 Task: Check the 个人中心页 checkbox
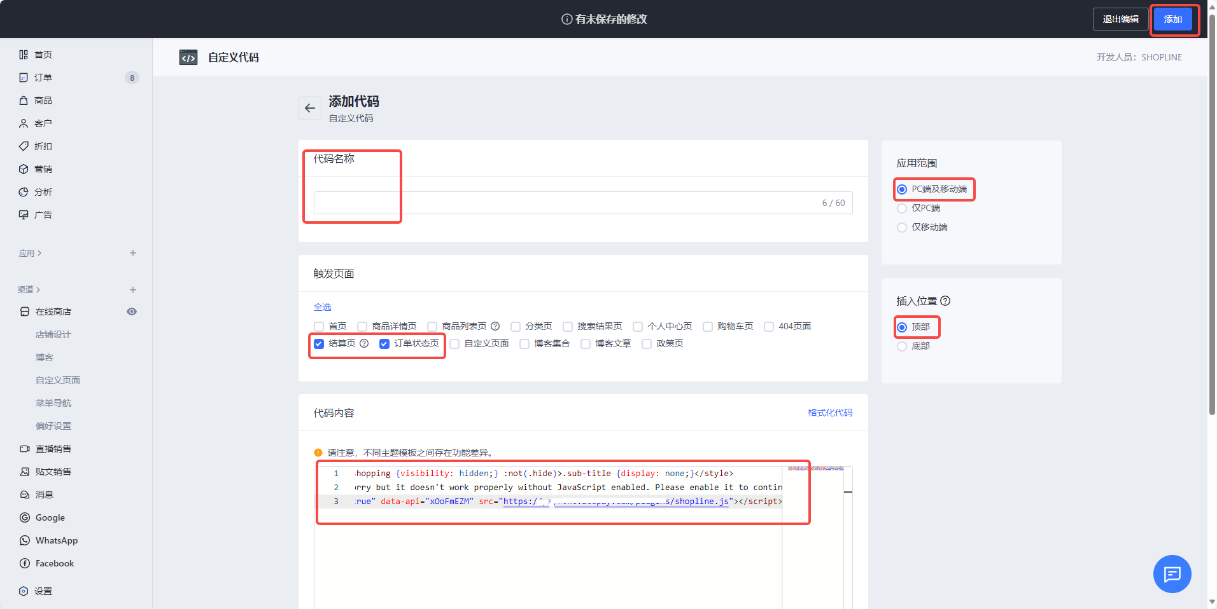coord(638,327)
